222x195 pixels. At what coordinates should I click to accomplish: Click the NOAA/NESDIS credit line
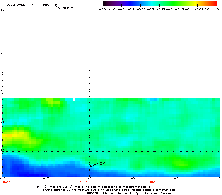tap(130, 193)
